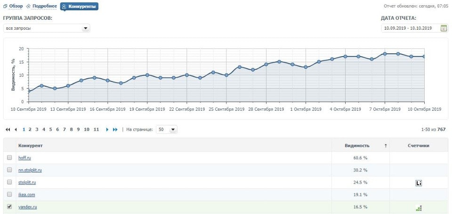The image size is (452, 214).
Task: Go to previous page arrow
Action: click(x=16, y=130)
